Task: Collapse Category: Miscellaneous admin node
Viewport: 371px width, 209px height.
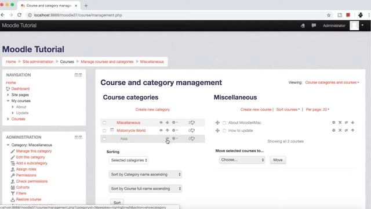Action: (8, 145)
